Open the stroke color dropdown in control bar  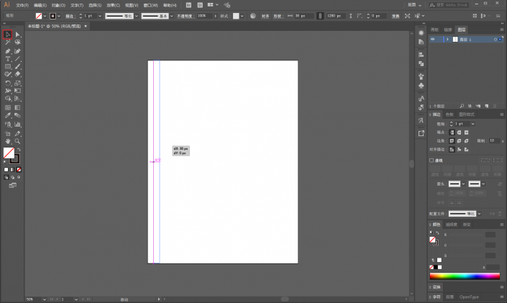(x=59, y=16)
